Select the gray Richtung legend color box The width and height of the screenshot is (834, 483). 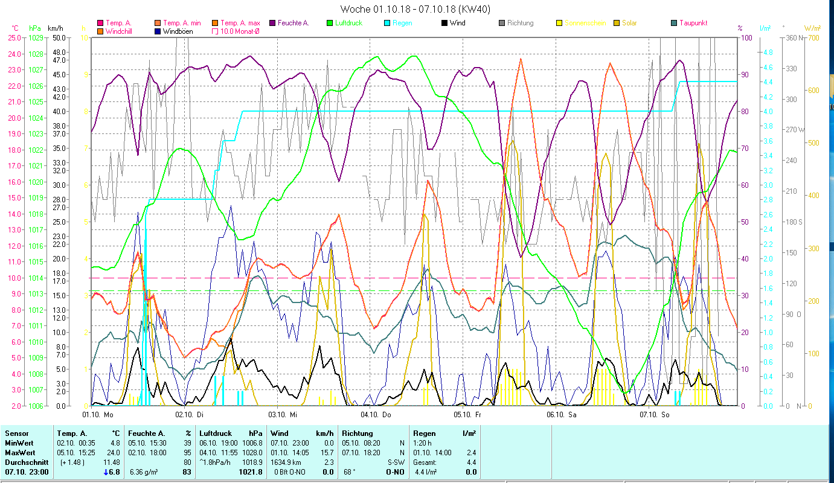coord(502,23)
